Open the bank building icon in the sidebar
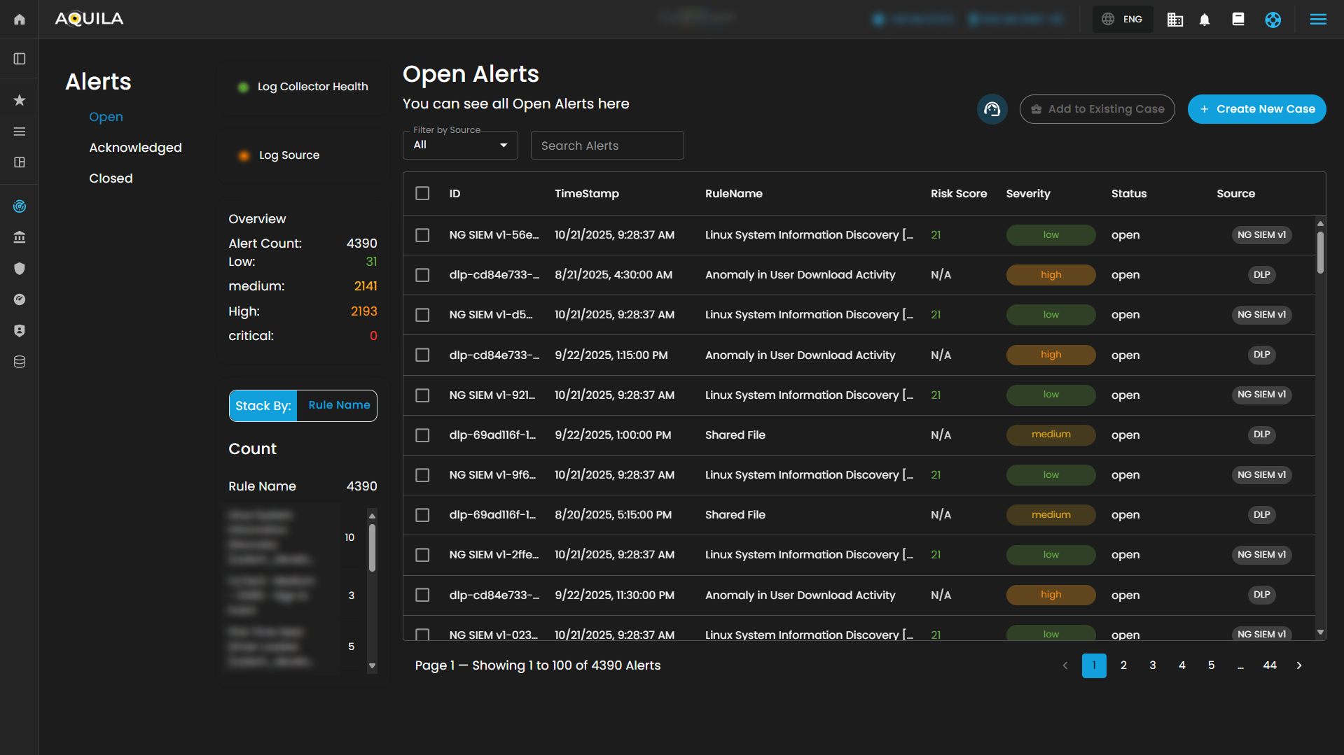The height and width of the screenshot is (755, 1344). 20,237
